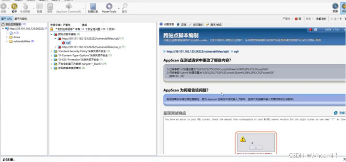Image resolution: width=346 pixels, height=162 pixels.
Task: Click the vulnerabilities folder icon
Action: click(x=11, y=41)
